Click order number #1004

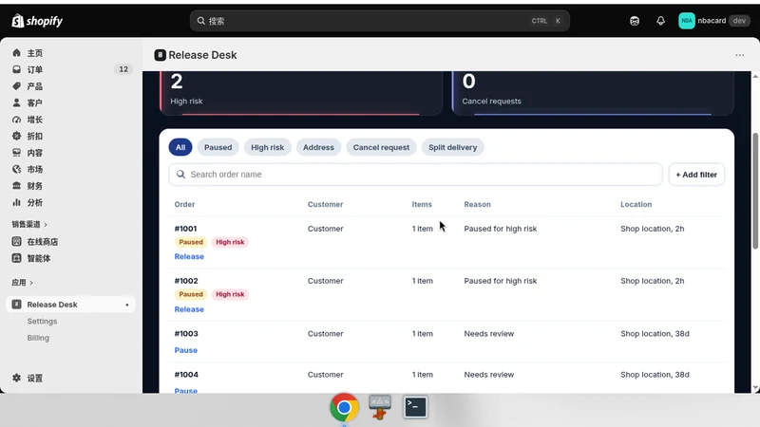tap(186, 374)
